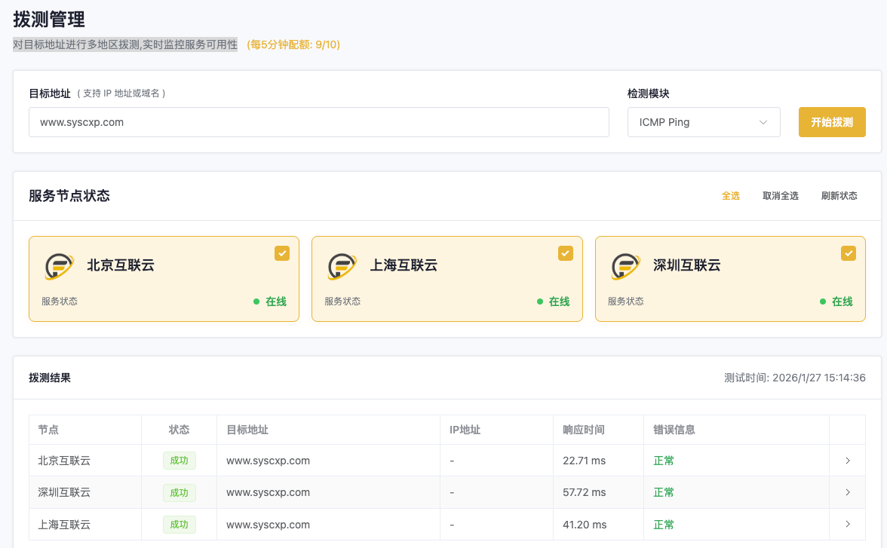887x548 pixels.
Task: Click the target address input field
Action: tap(318, 122)
